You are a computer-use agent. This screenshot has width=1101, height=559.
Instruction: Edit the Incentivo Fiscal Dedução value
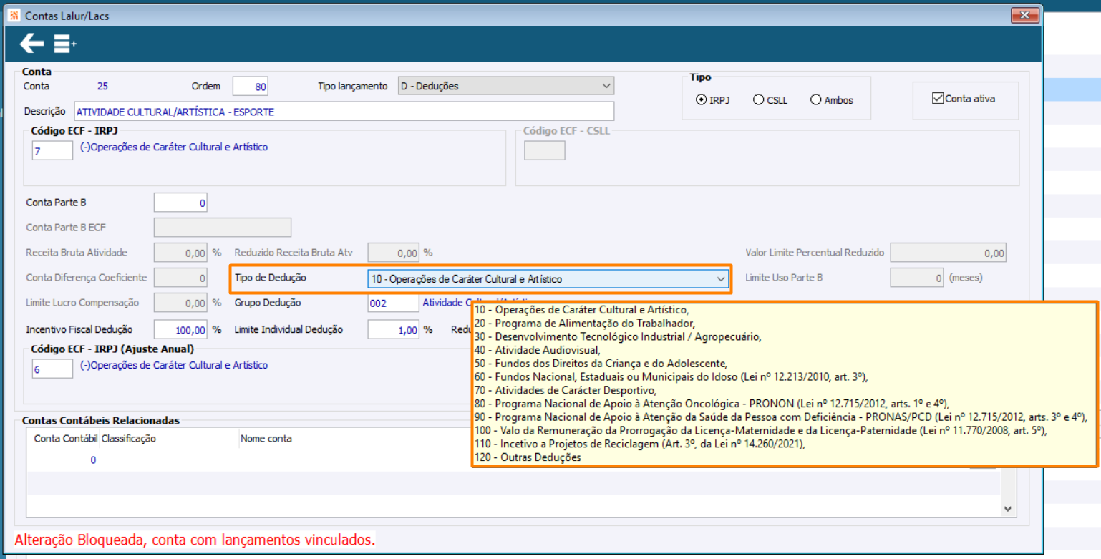(x=180, y=330)
